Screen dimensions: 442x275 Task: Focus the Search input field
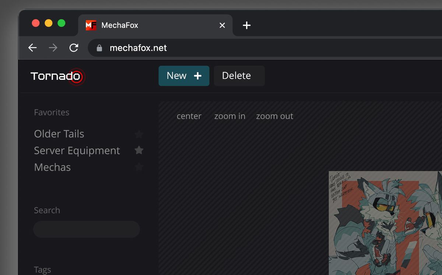point(87,229)
